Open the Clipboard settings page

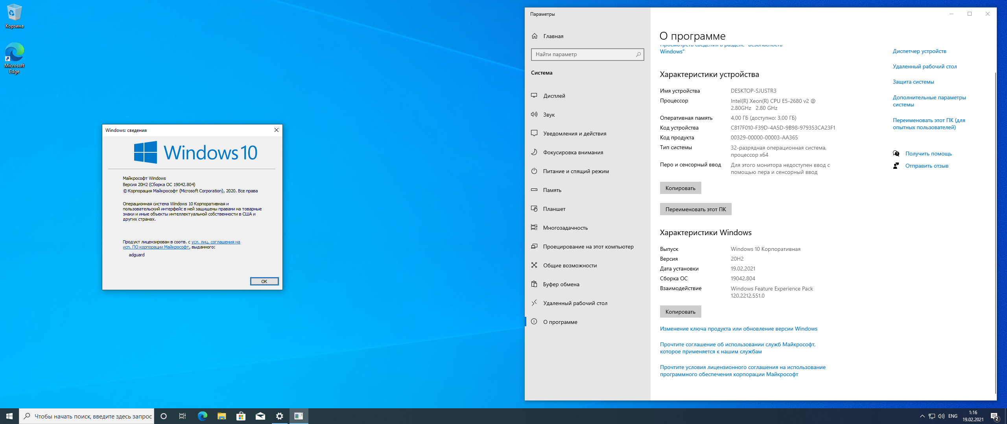(x=561, y=284)
